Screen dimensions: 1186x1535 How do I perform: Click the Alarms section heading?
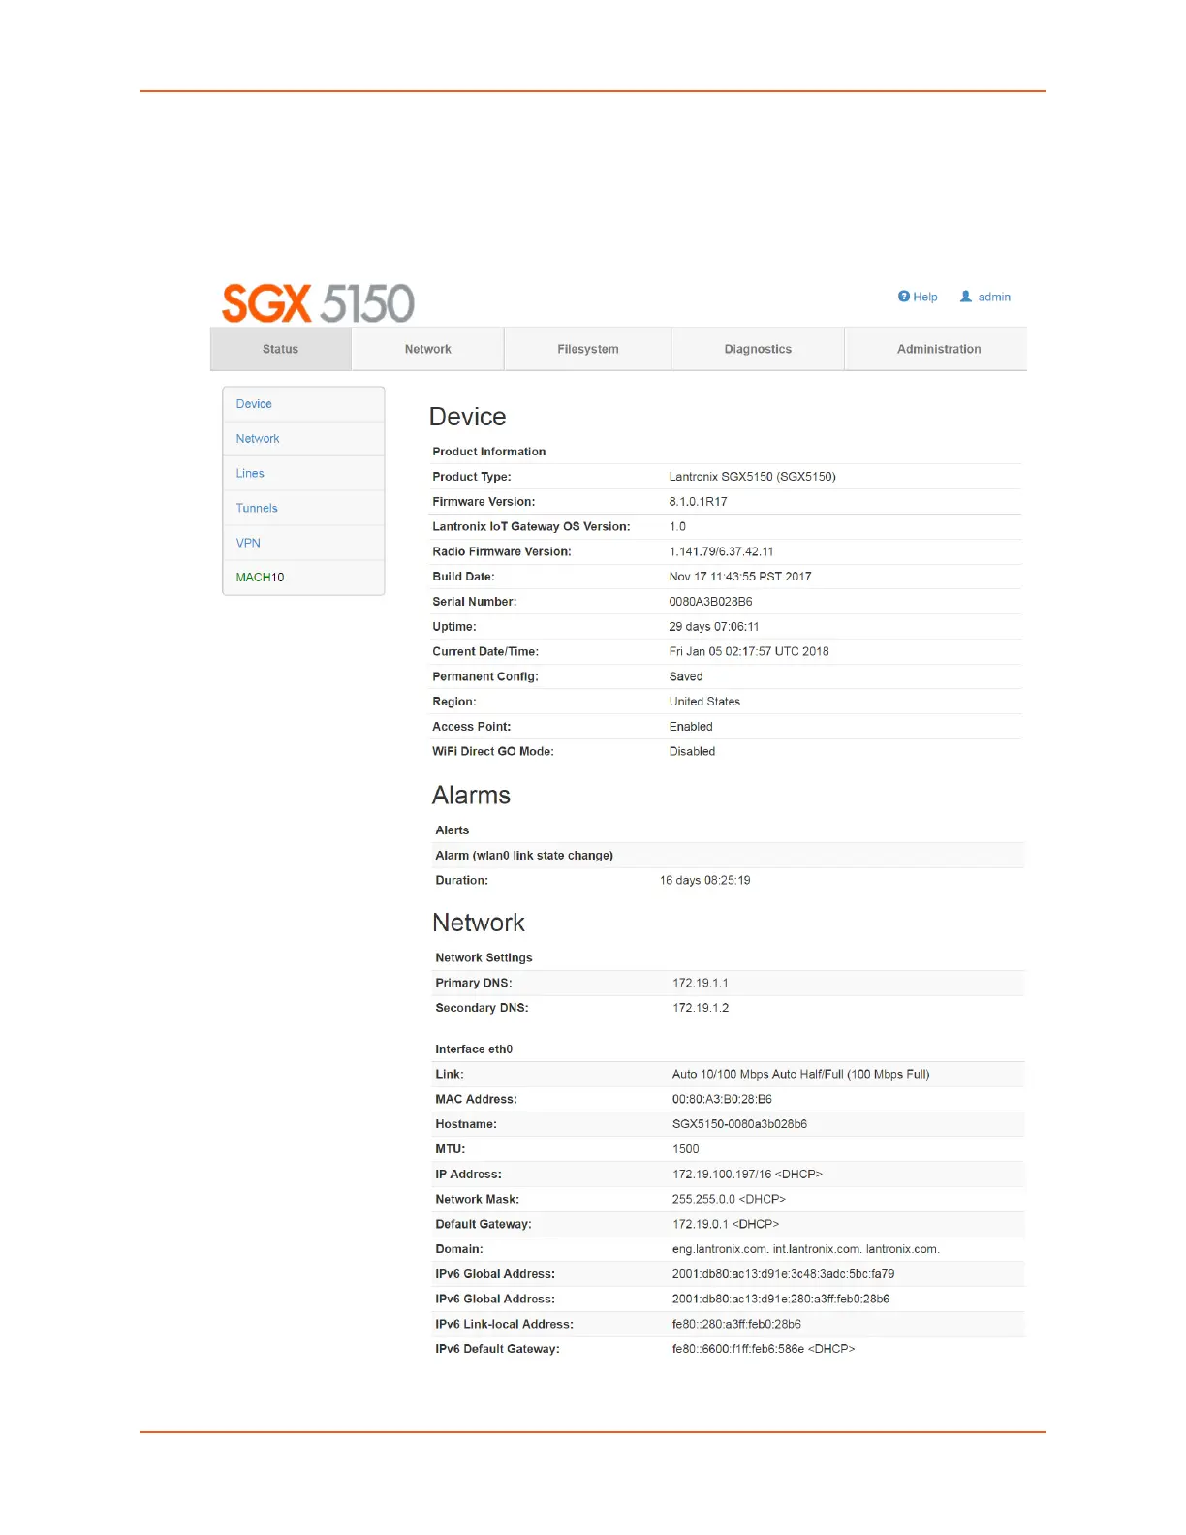471,796
